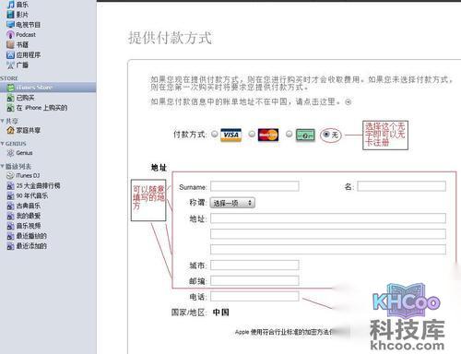The width and height of the screenshot is (461, 354).
Task: Open the 应用程序 apps library
Action: 24,55
